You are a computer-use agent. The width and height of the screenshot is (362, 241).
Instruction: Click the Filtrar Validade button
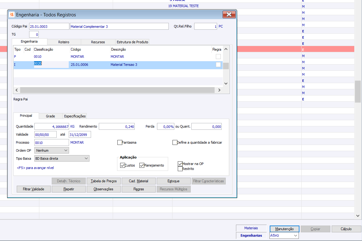point(33,189)
